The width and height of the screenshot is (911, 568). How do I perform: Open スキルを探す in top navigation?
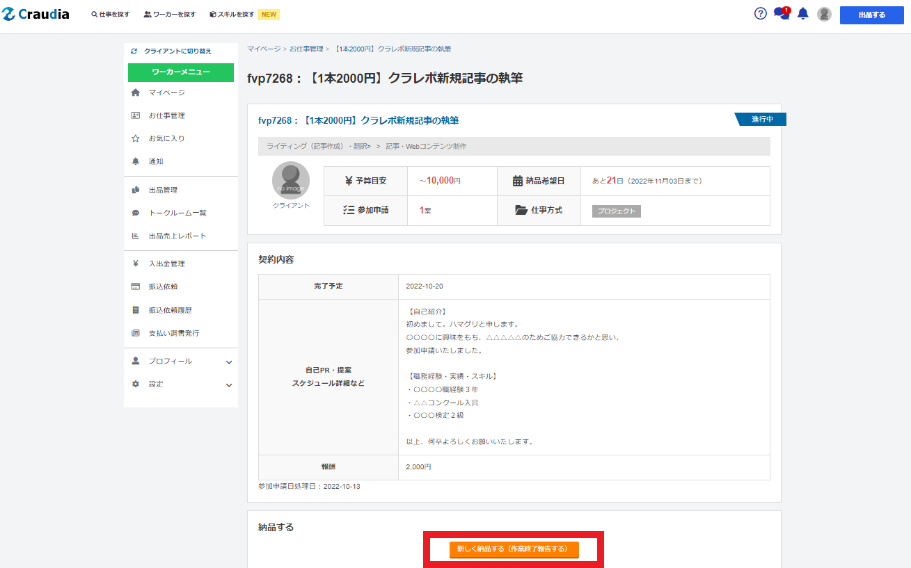(x=231, y=15)
